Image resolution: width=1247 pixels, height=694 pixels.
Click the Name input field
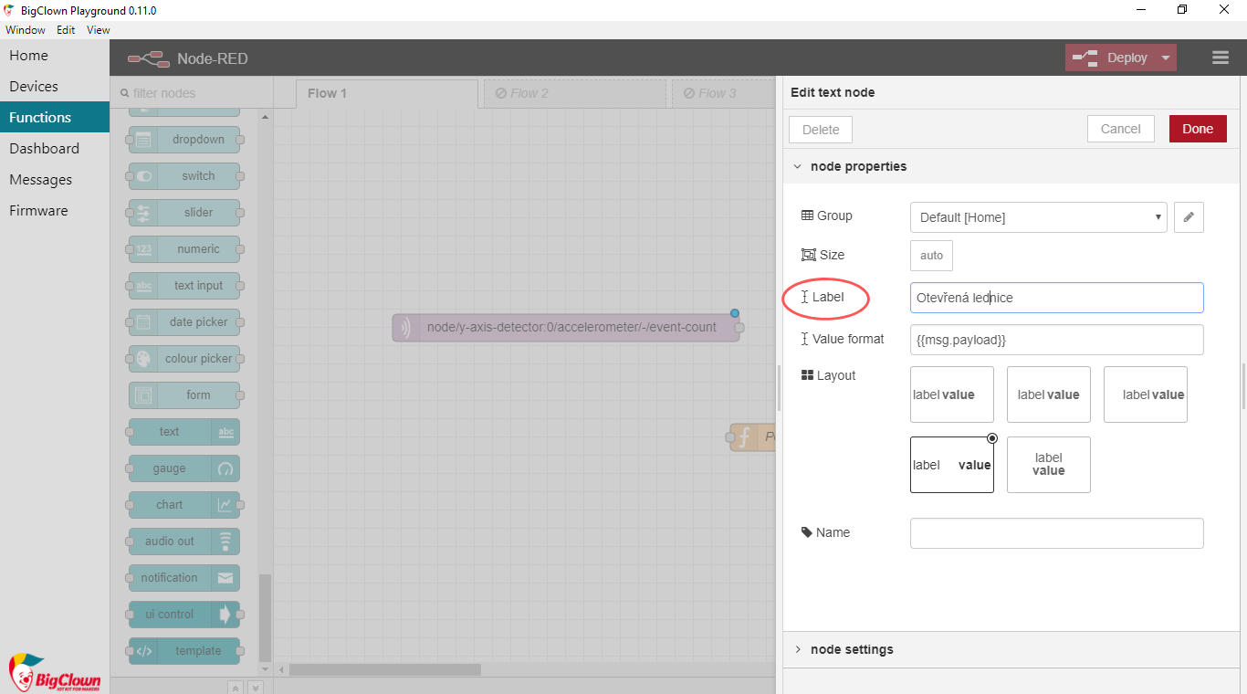[x=1056, y=533]
